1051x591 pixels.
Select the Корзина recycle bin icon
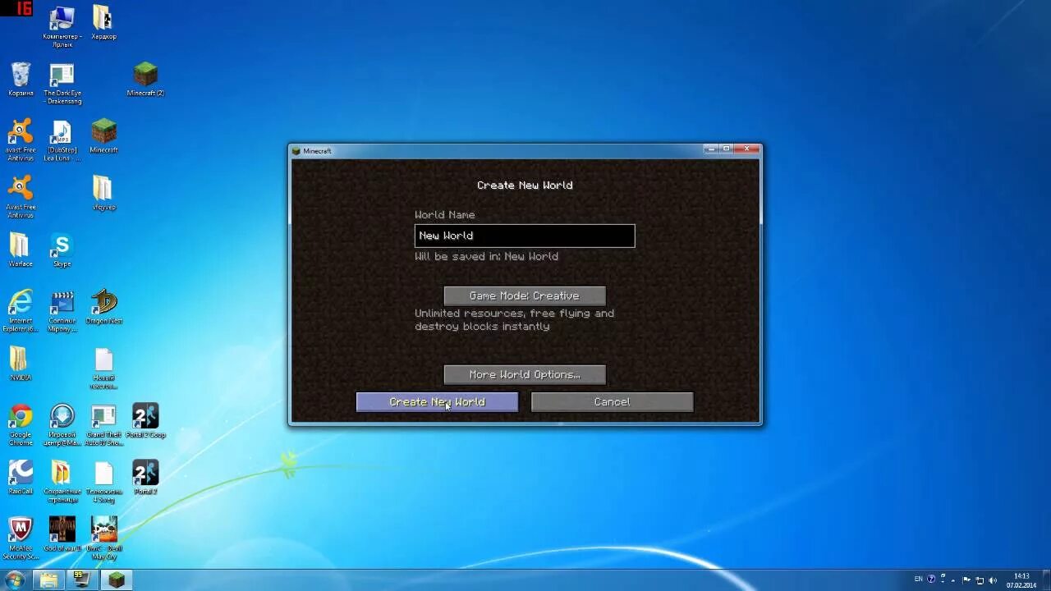pyautogui.click(x=21, y=79)
